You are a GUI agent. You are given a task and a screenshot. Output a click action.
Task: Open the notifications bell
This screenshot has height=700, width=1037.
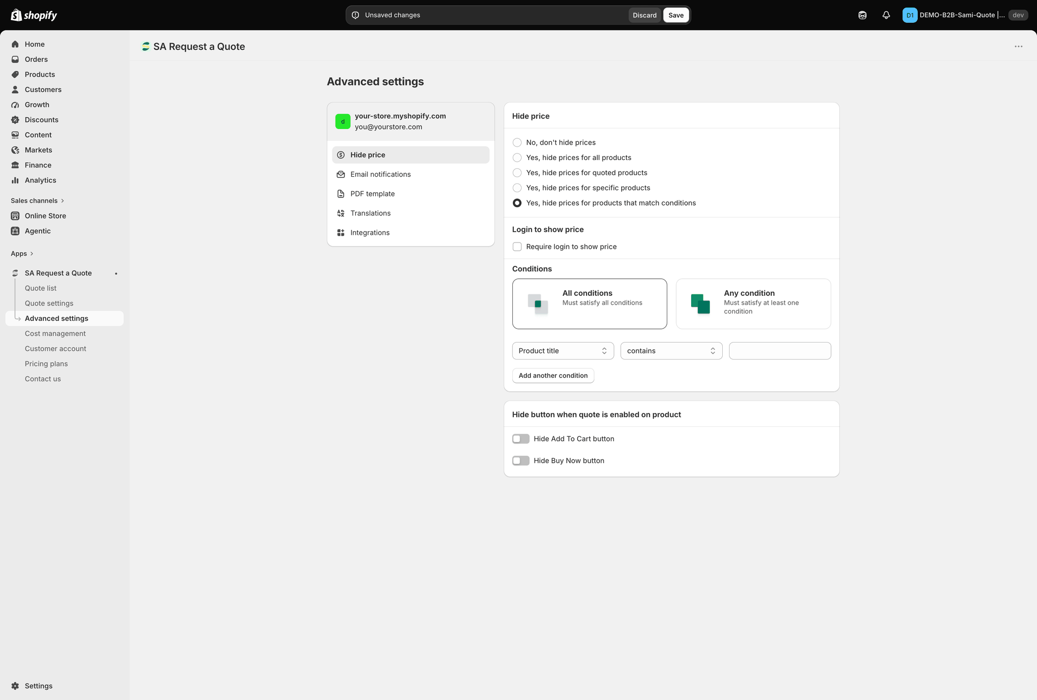point(886,15)
